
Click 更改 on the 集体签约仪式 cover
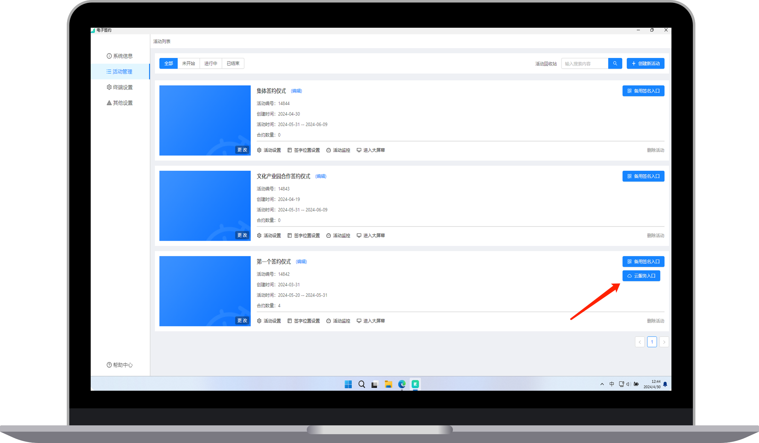point(242,150)
